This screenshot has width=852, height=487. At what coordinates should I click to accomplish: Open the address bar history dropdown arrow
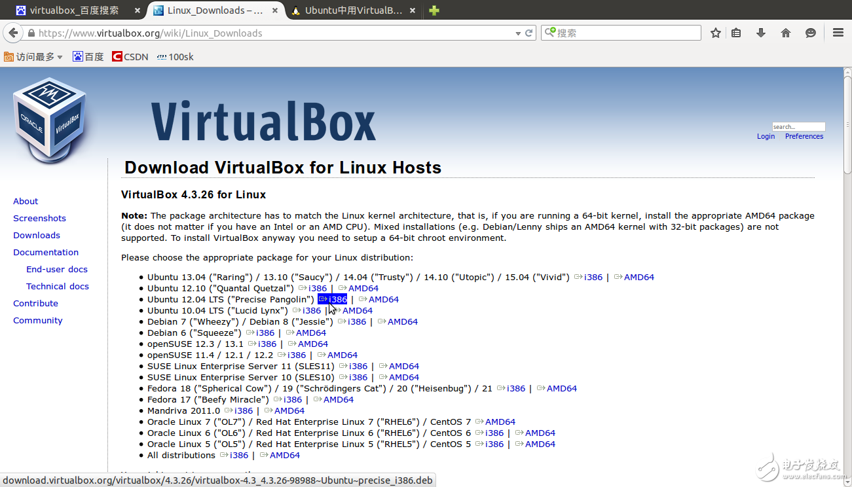[518, 33]
